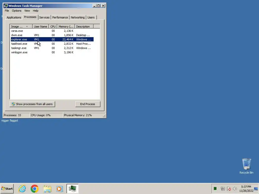Click the resize grip in the status bar
The width and height of the screenshot is (259, 194).
(x=104, y=116)
